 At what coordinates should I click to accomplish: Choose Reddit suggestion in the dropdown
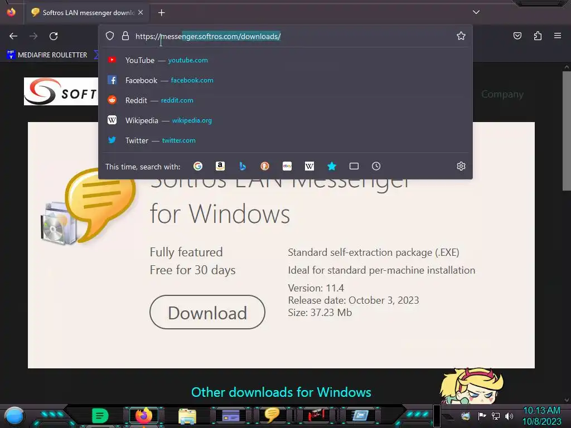click(x=285, y=100)
